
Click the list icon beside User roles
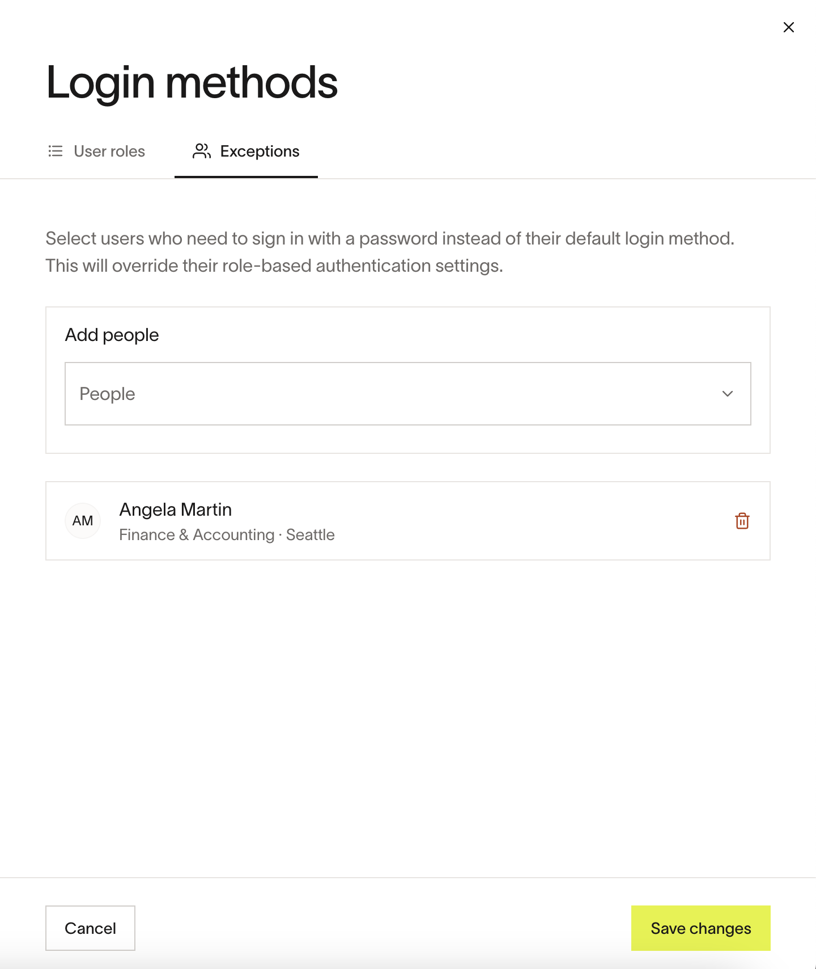coord(56,151)
